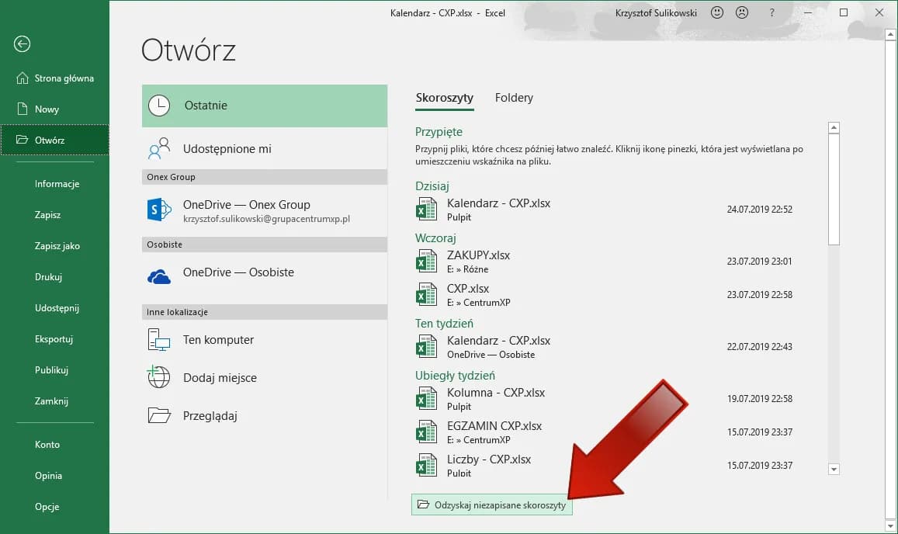Open the Przeglądaj folder browse option
This screenshot has height=534, width=898.
pos(210,416)
